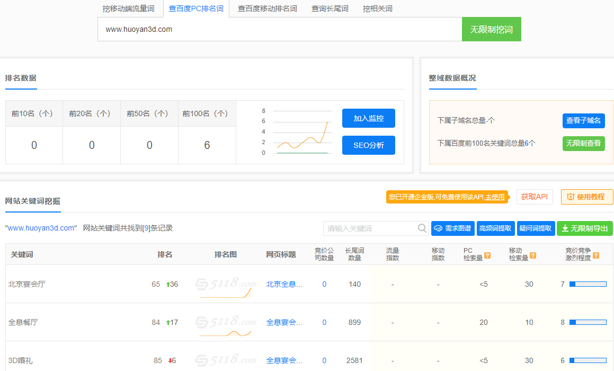
Task: Click the keyword 全息餐厅
Action: tap(23, 322)
